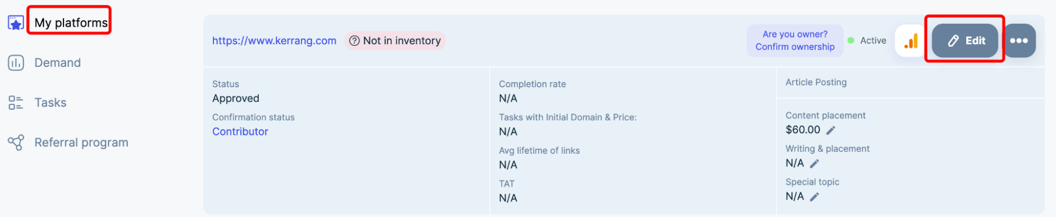Edit the Special topic price pencil
This screenshot has height=217, width=1056.
pyautogui.click(x=815, y=196)
